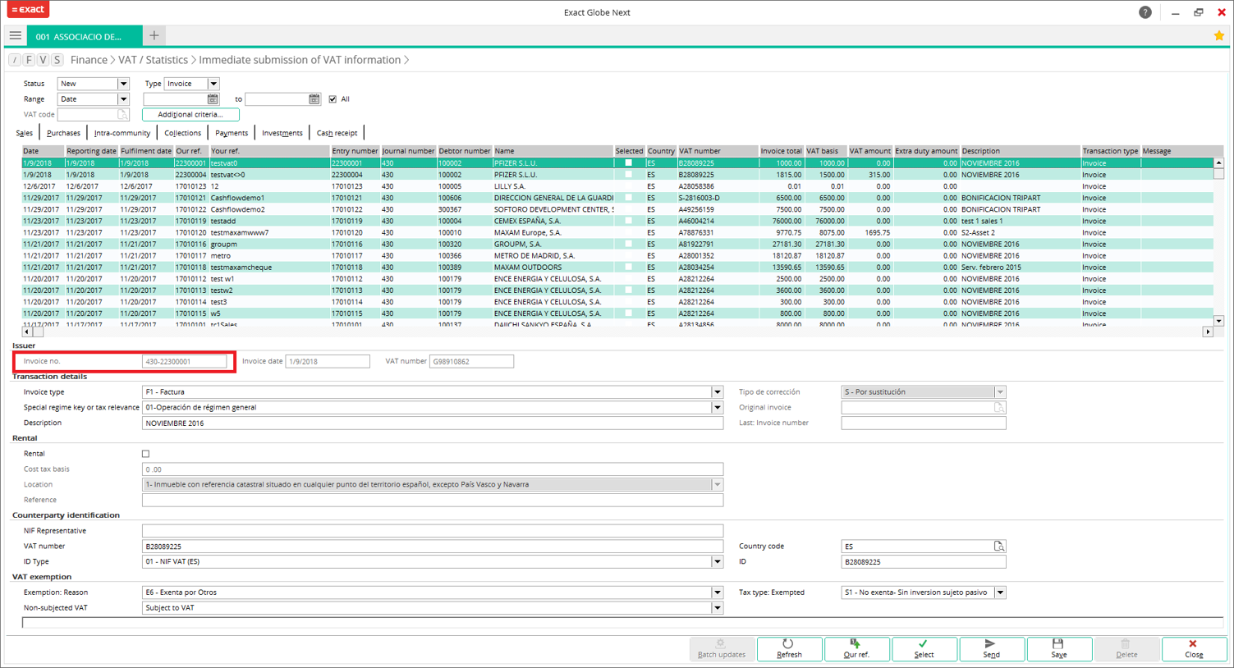Viewport: 1234px width, 668px height.
Task: Toggle the All date range checkbox
Action: coord(333,99)
